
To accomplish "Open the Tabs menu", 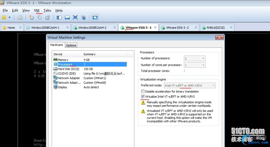I will [47, 10].
